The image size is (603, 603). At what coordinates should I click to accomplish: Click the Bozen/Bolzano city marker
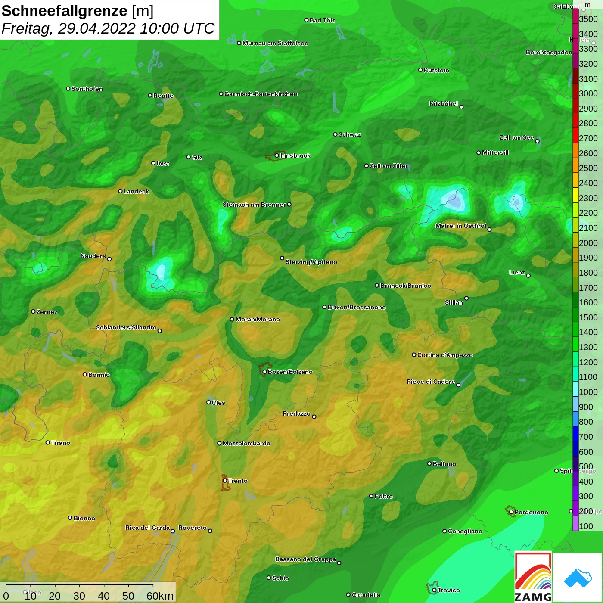(x=264, y=372)
